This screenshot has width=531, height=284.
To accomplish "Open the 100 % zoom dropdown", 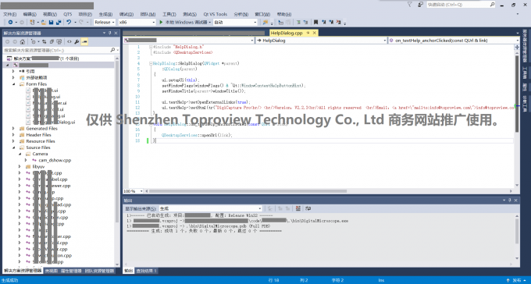I will coord(133,191).
